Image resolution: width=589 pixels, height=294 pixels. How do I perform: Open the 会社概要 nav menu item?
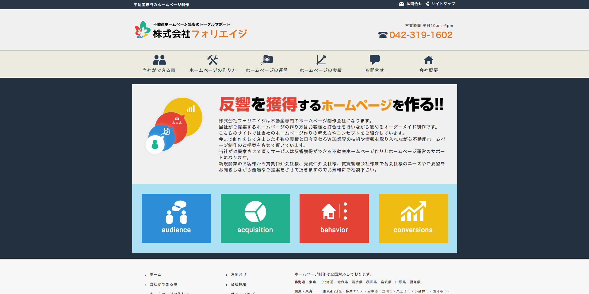tap(428, 70)
